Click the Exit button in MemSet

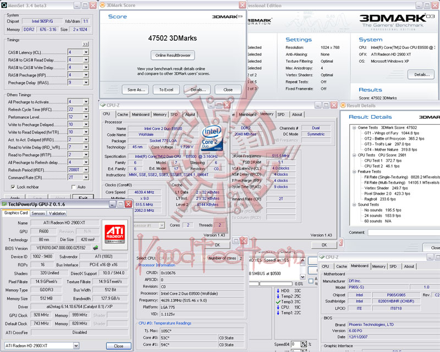[83, 197]
